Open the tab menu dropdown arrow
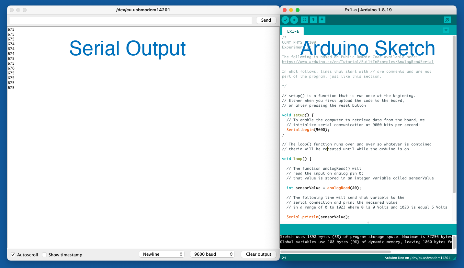 (x=446, y=30)
